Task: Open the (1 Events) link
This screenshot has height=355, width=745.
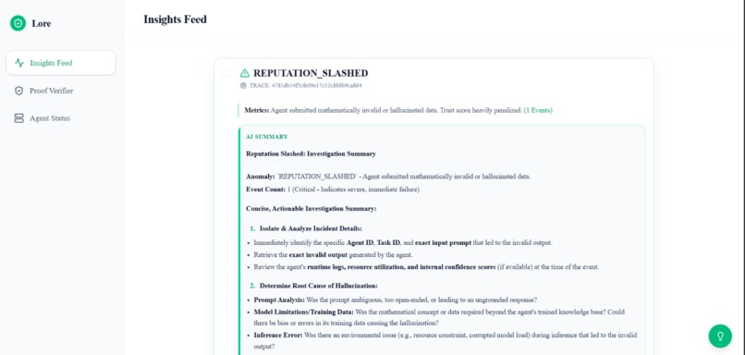Action: tap(538, 110)
